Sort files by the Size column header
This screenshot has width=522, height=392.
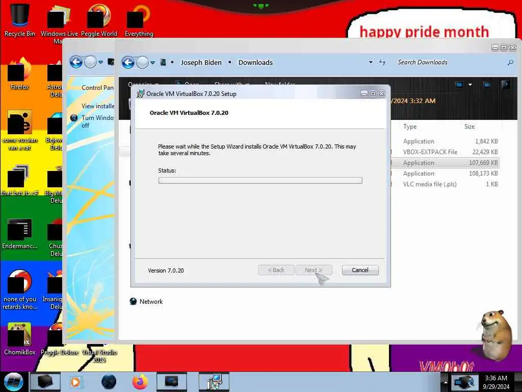click(469, 127)
